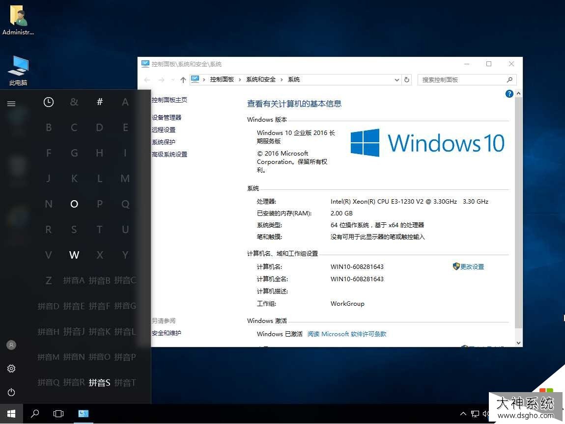
Task: Expand chevron after 系统和安全 breadcrumb
Action: [x=282, y=79]
